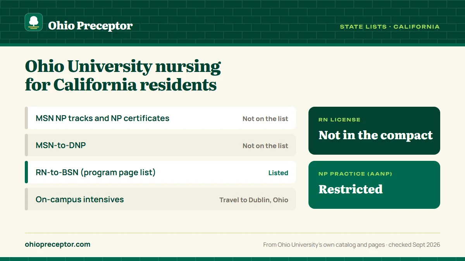Select the "Restricted" card text
465x261 pixels.
(351, 189)
